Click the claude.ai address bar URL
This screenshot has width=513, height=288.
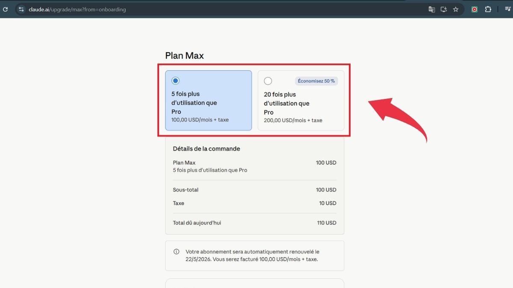(x=77, y=9)
